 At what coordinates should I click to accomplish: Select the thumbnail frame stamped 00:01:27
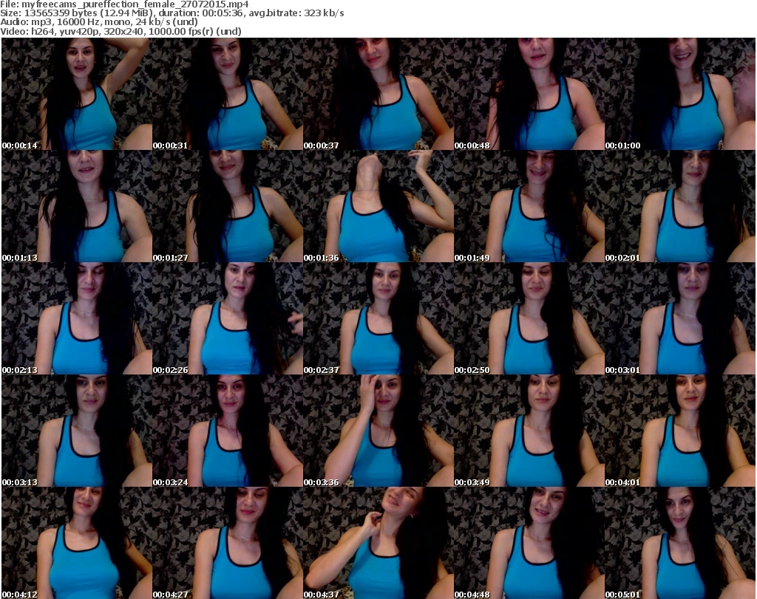228,206
